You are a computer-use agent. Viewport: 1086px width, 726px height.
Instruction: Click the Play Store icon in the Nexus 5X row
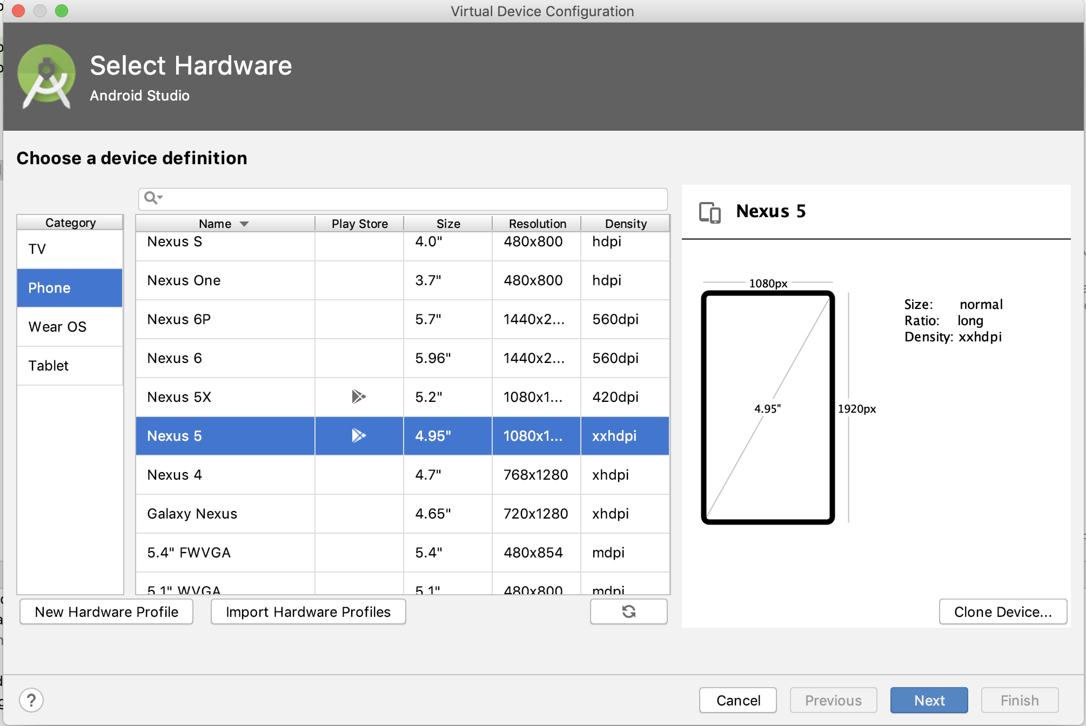tap(358, 396)
